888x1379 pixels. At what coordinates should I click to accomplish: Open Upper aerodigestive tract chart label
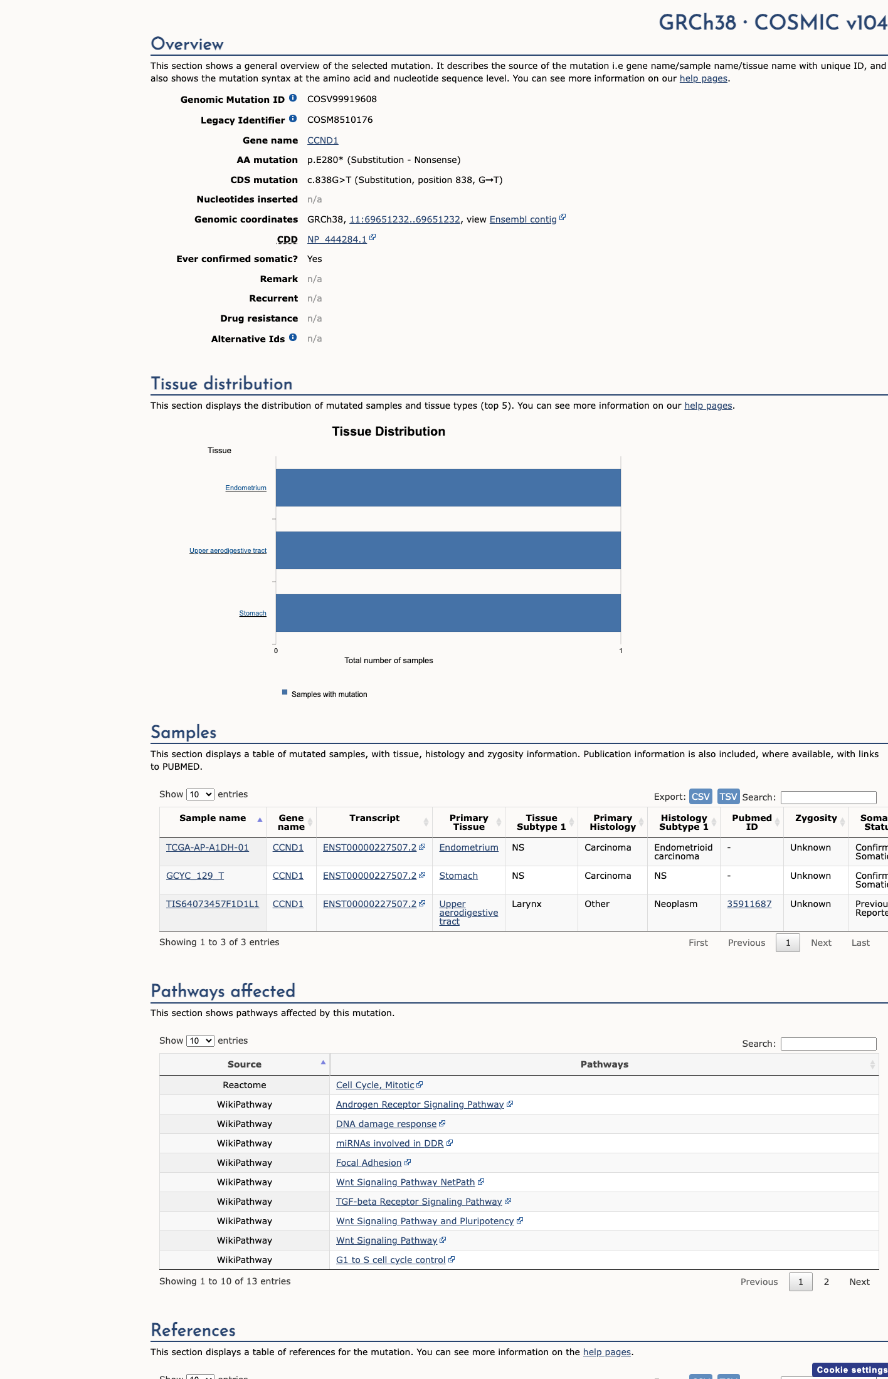[228, 550]
